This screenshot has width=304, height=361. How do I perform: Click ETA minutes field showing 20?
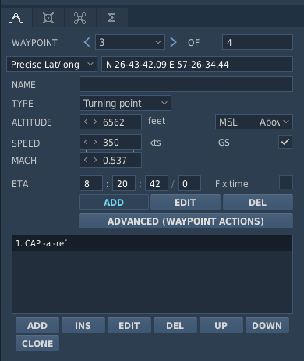pyautogui.click(x=124, y=183)
